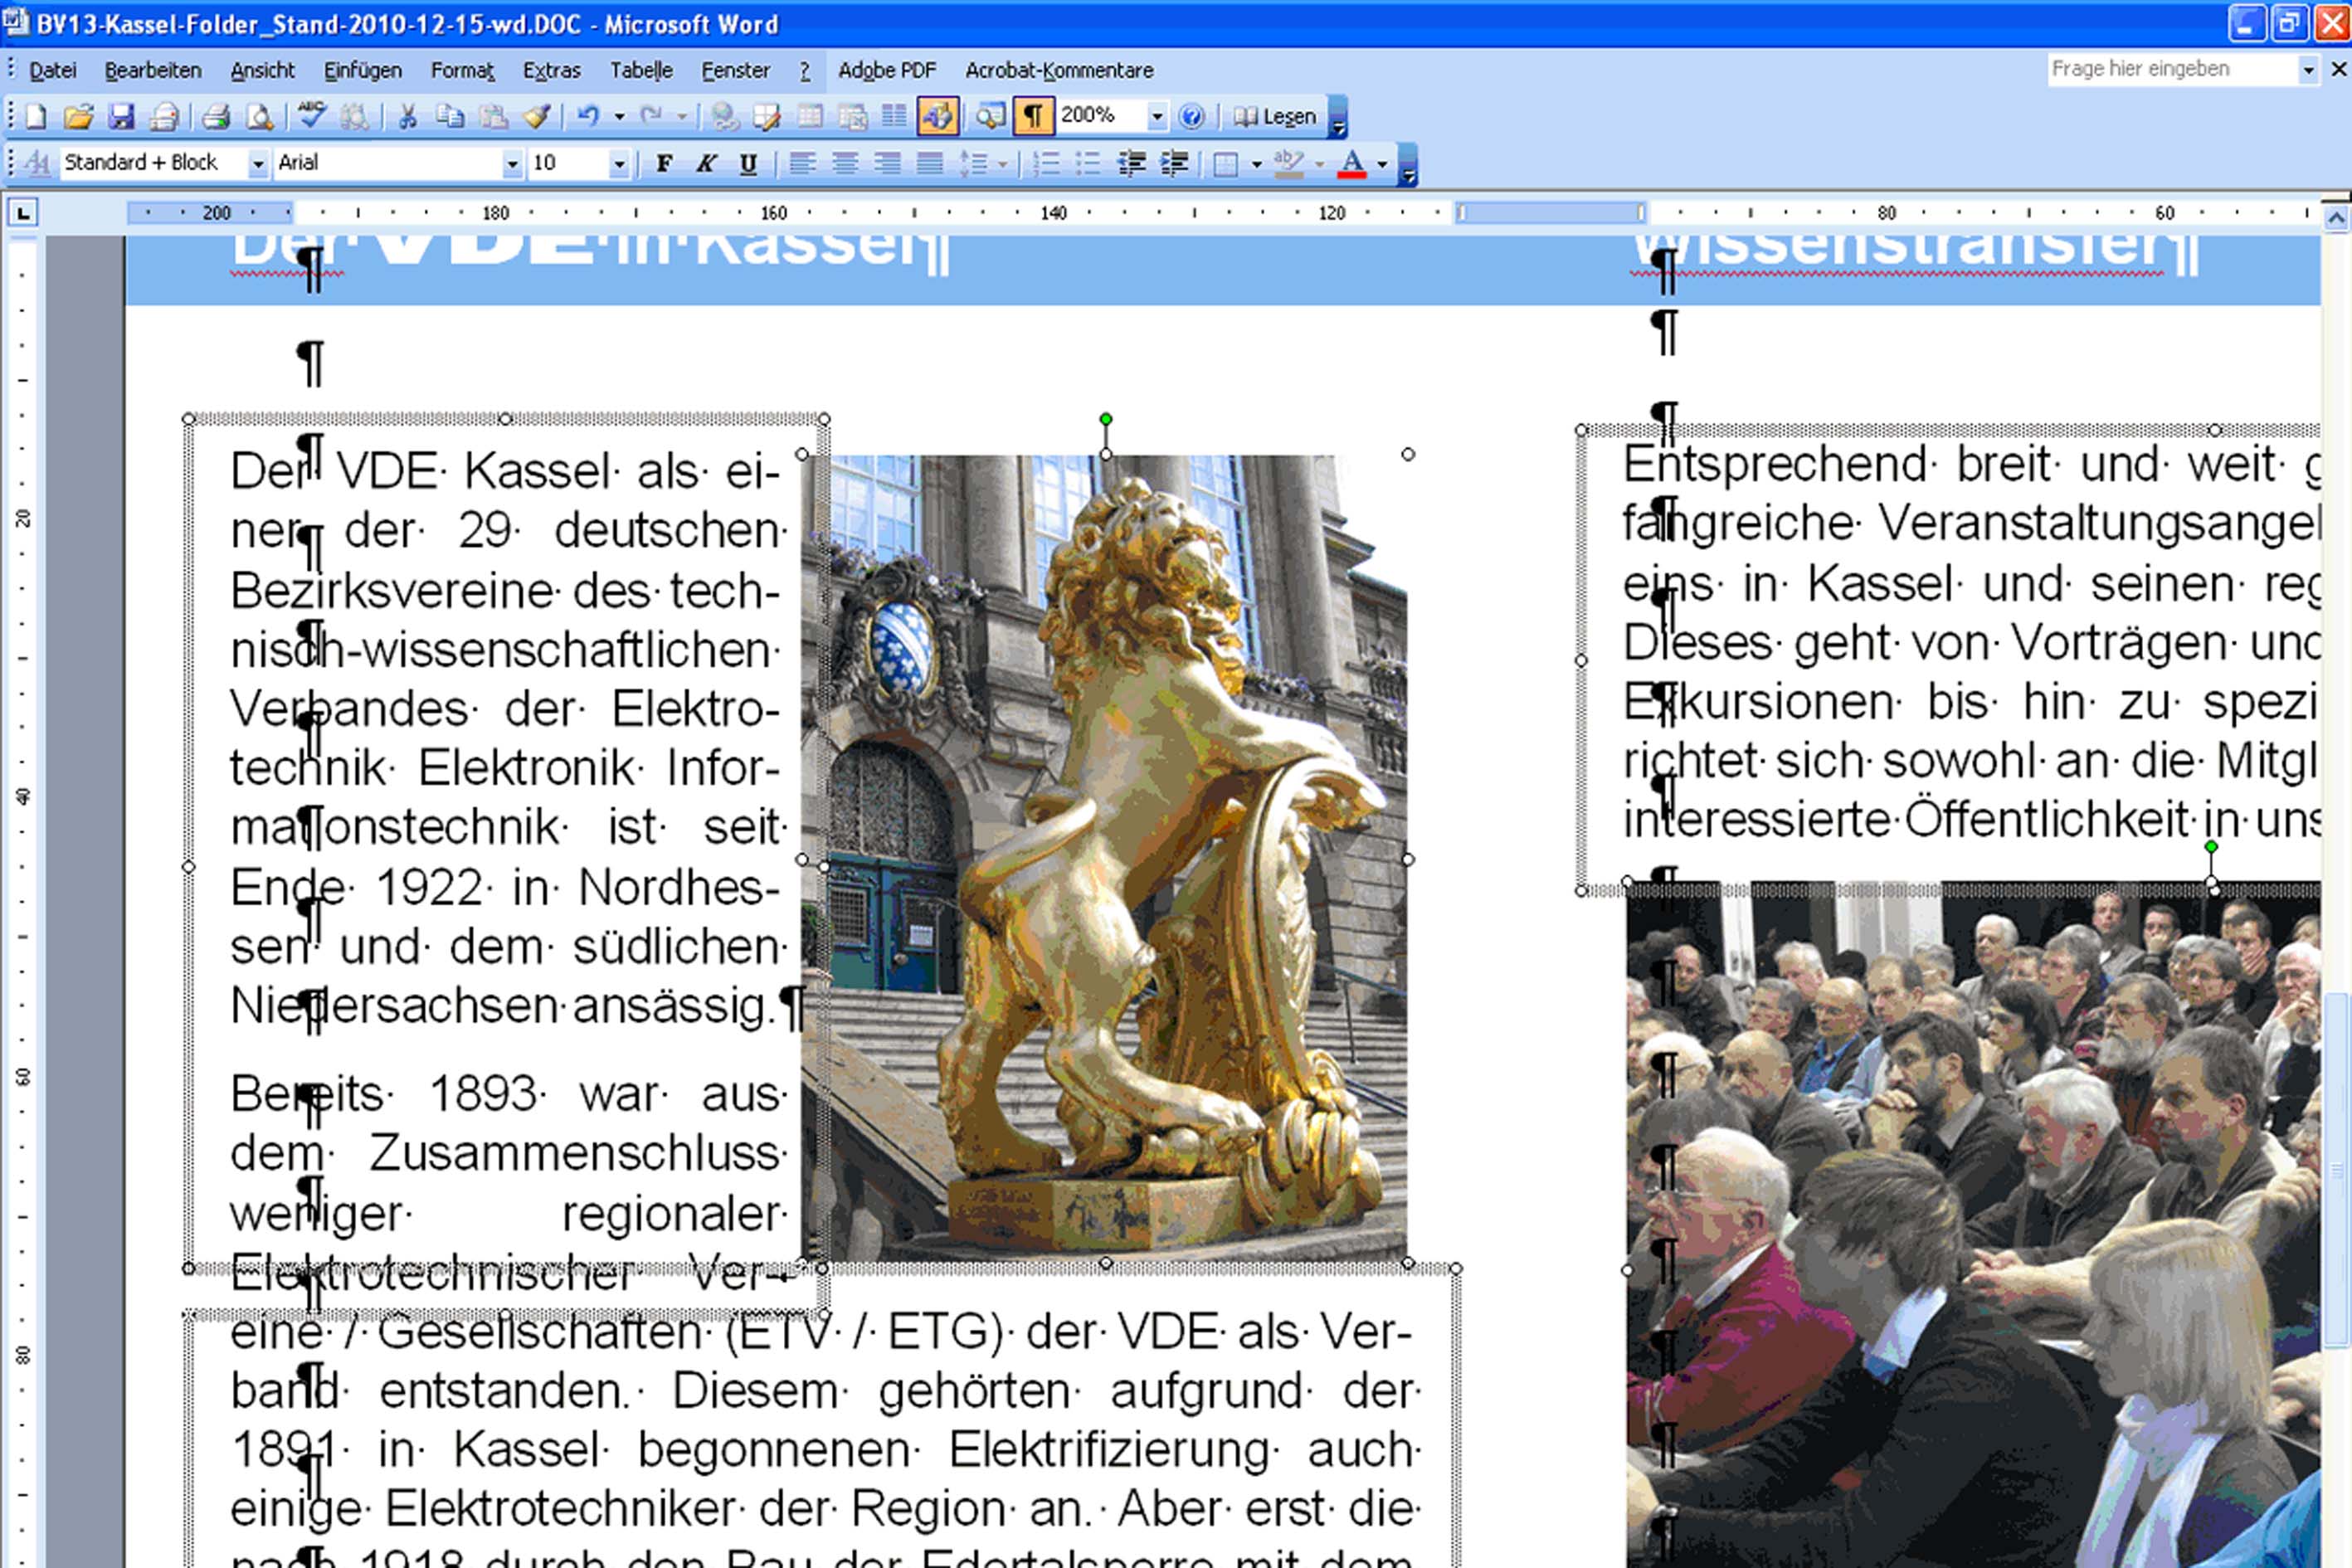
Task: Switch to reading layout with Lesen
Action: [1275, 117]
